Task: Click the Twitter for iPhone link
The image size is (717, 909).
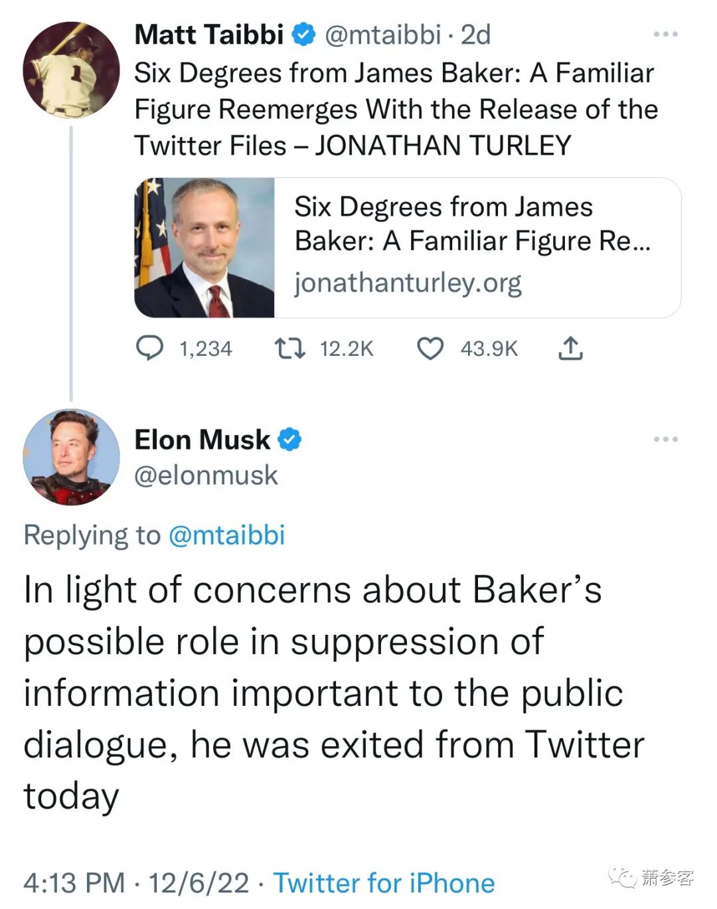Action: (384, 883)
